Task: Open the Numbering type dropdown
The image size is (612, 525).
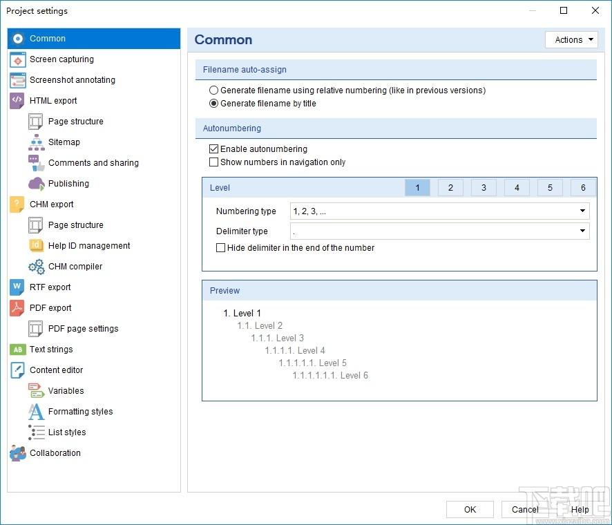Action: coord(440,211)
